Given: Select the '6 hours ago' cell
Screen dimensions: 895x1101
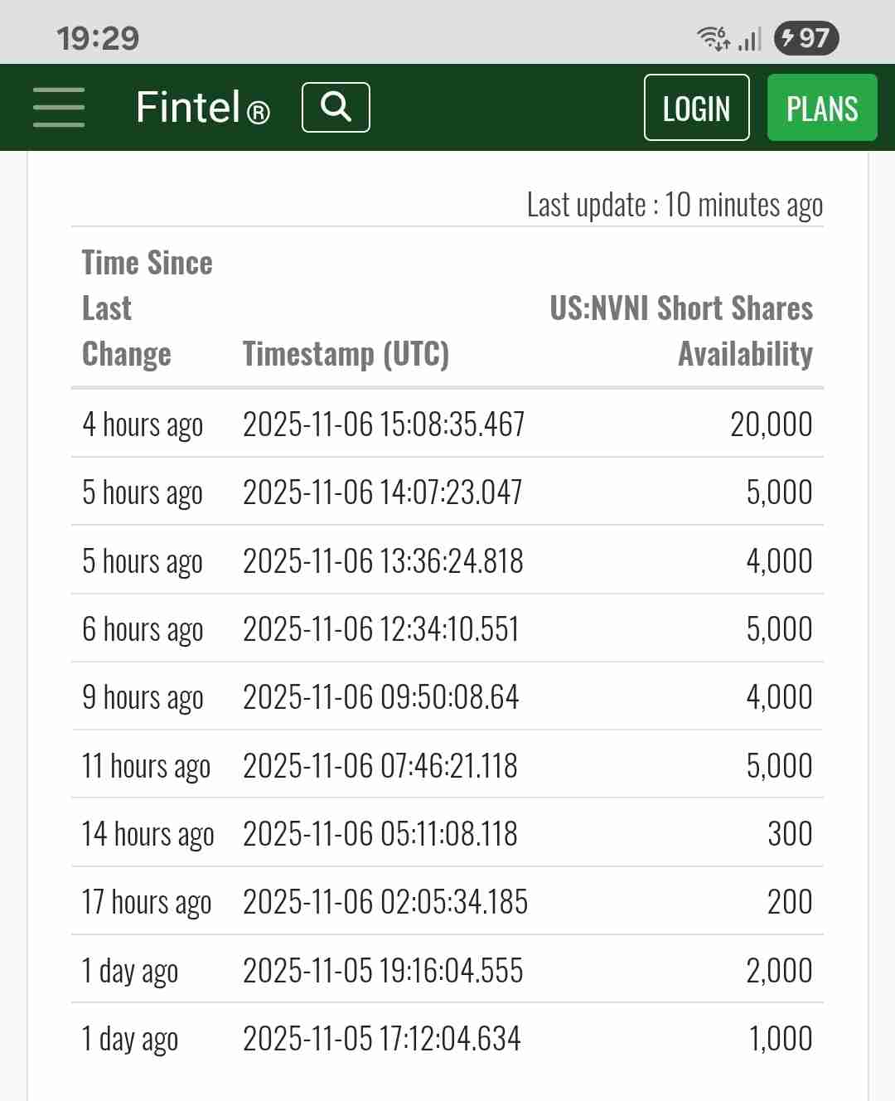Looking at the screenshot, I should [143, 629].
